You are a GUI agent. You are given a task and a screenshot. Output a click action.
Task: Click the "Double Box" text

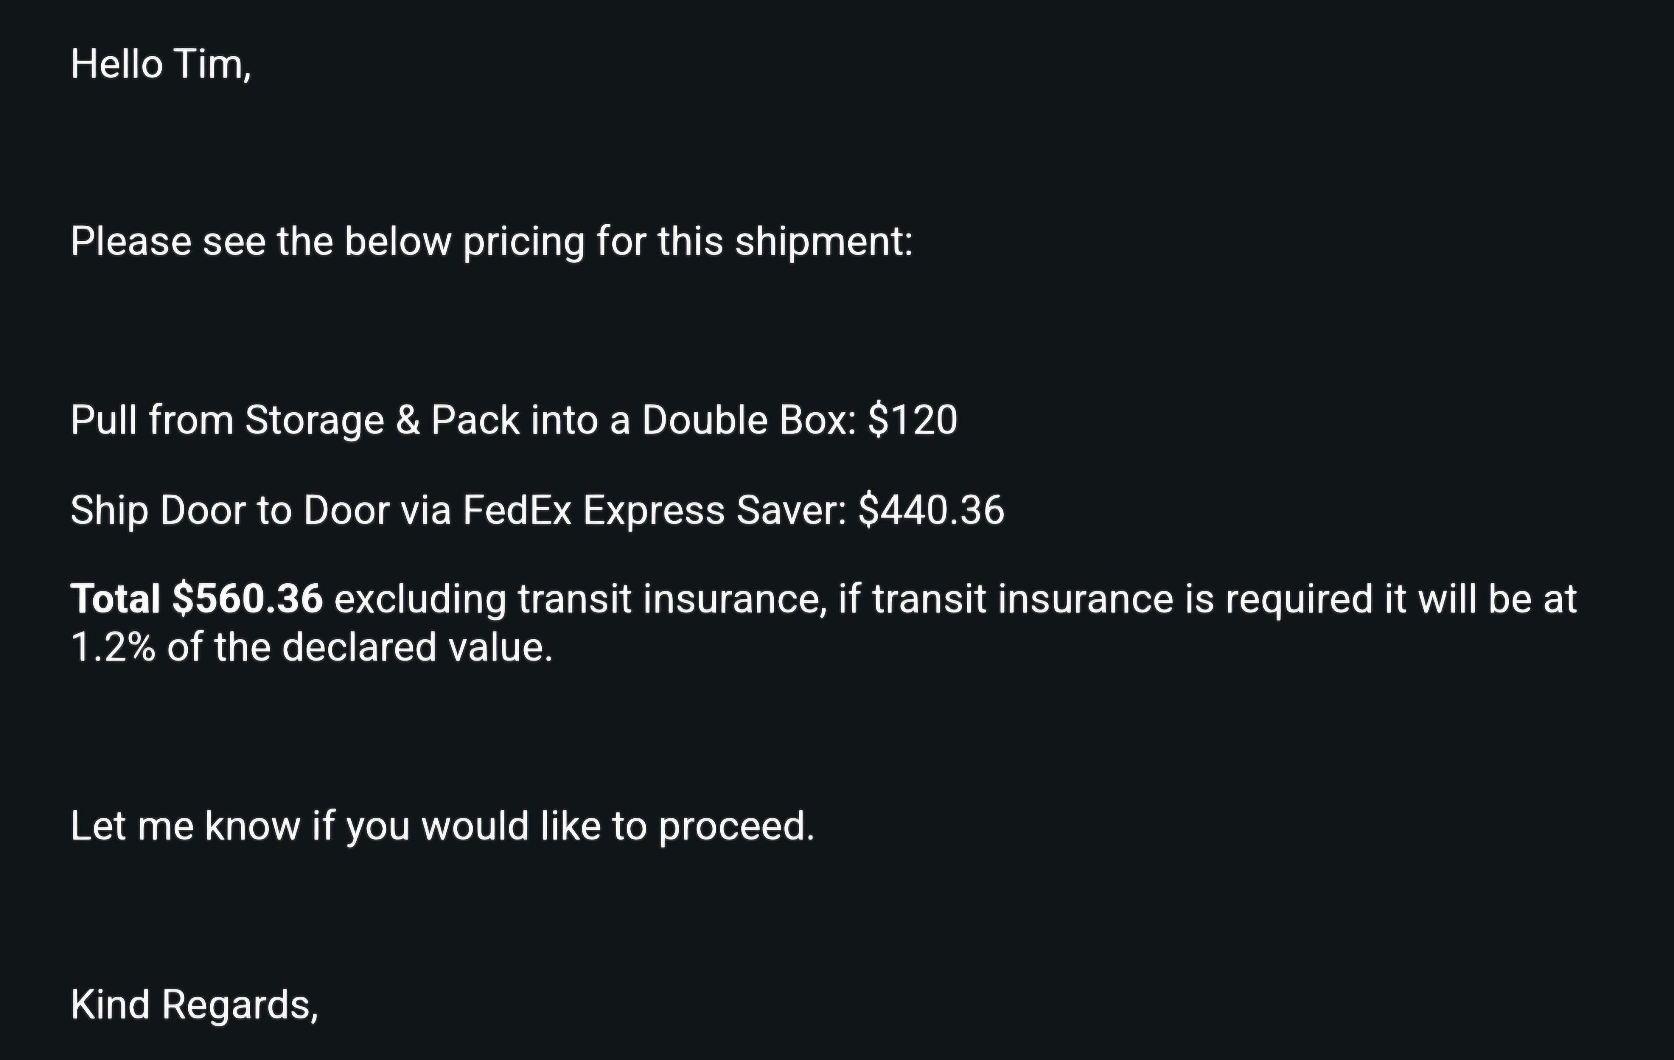tap(748, 420)
